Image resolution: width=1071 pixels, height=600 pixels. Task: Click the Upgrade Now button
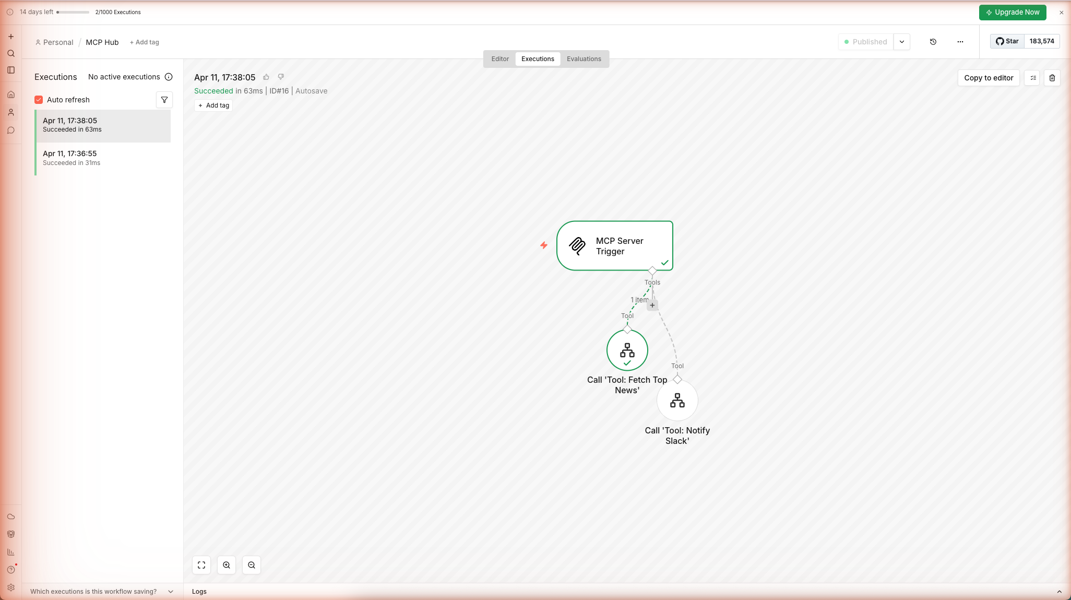pos(1012,13)
